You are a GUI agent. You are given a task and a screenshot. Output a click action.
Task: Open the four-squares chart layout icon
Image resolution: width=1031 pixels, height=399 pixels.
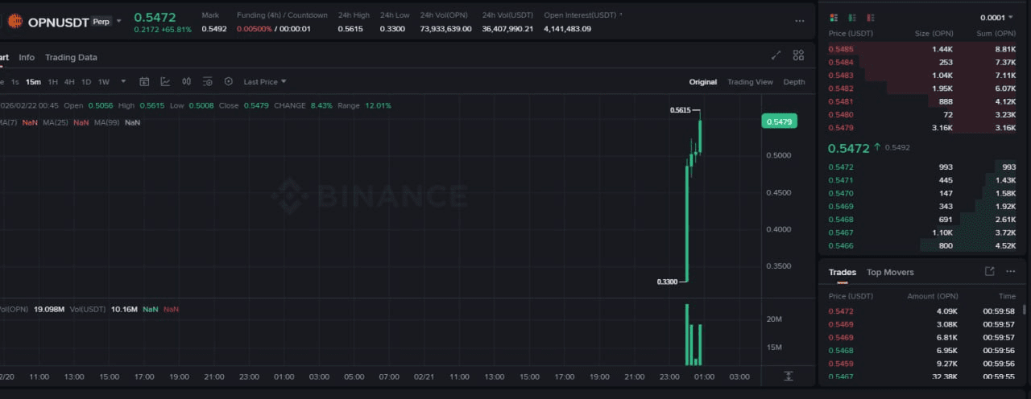coord(798,56)
